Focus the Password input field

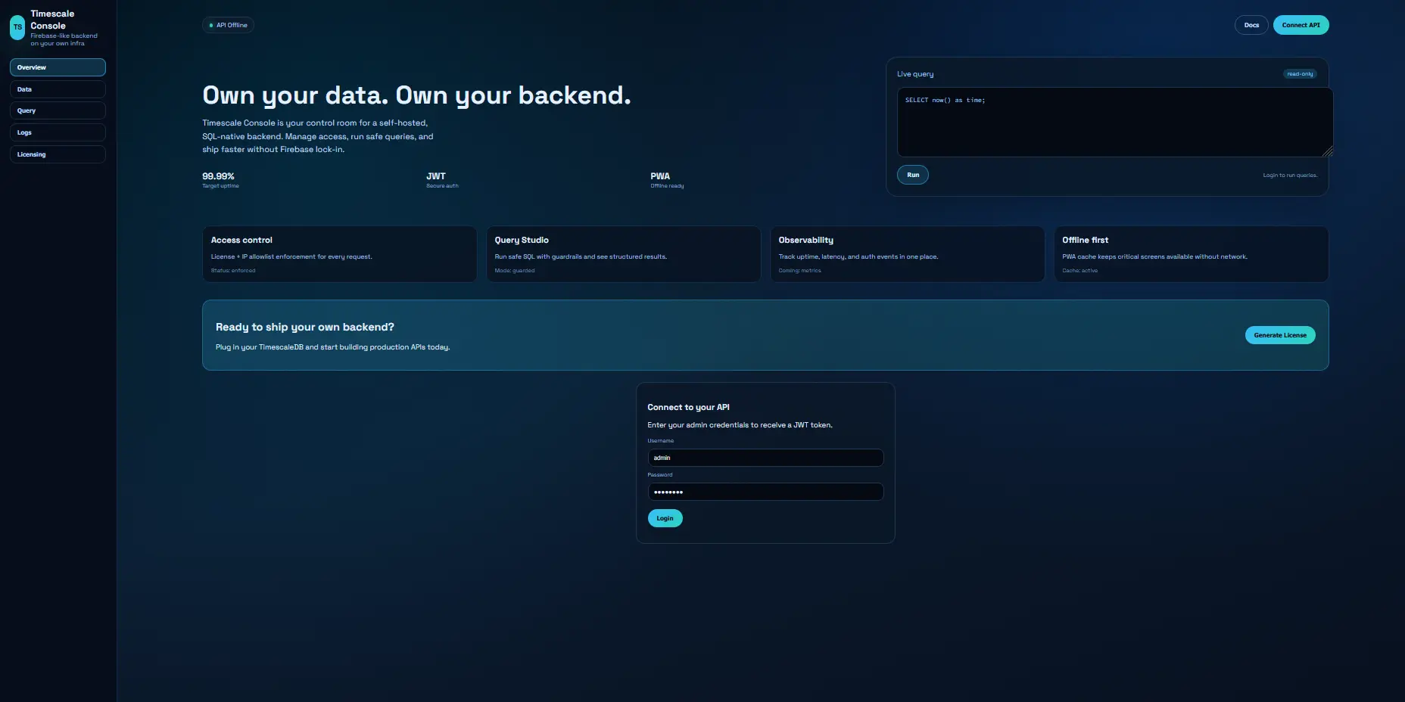click(765, 492)
